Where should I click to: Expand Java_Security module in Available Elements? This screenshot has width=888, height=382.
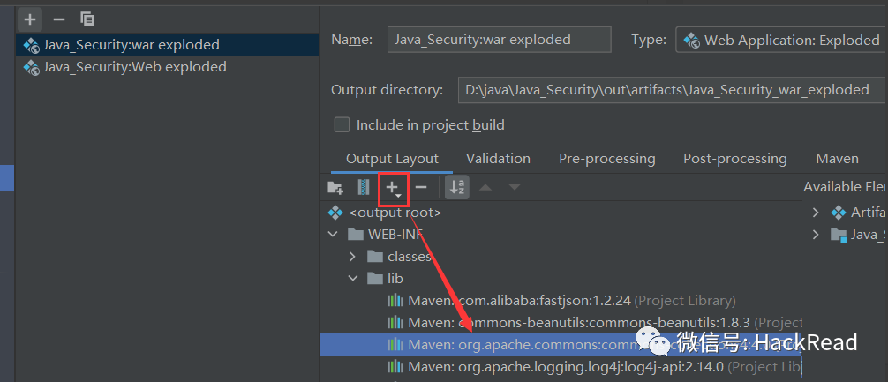[816, 235]
